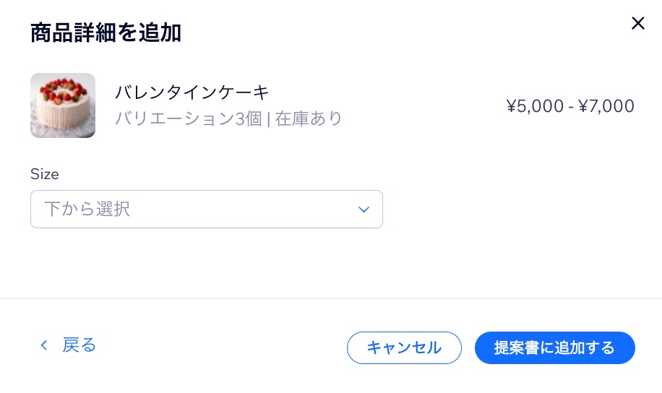
Task: Click the ¥7,000 maximum price
Action: [606, 106]
